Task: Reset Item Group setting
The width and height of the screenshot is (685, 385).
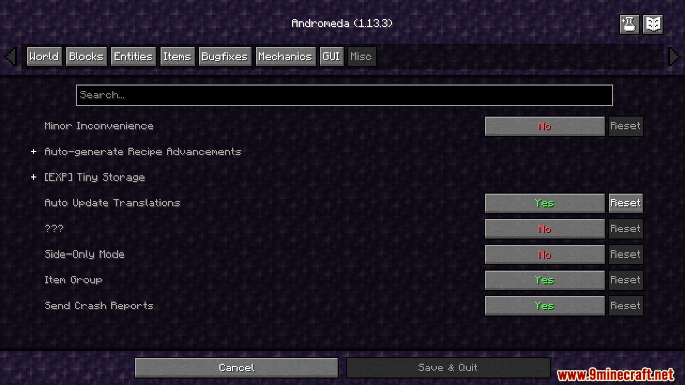Action: pos(626,280)
